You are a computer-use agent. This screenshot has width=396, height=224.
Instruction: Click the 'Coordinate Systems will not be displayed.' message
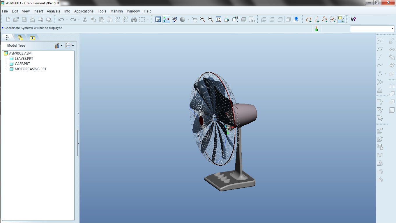[34, 28]
